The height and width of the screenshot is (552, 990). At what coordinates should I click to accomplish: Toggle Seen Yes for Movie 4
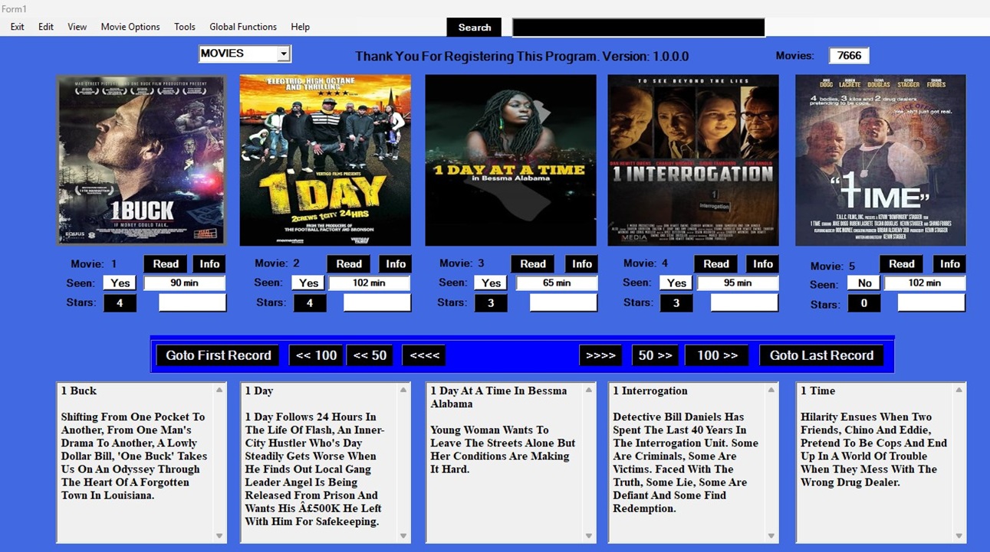coord(677,283)
